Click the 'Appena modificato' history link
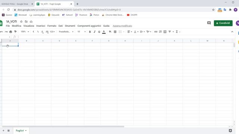Image resolution: width=239 pixels, height=134 pixels. 122,26
